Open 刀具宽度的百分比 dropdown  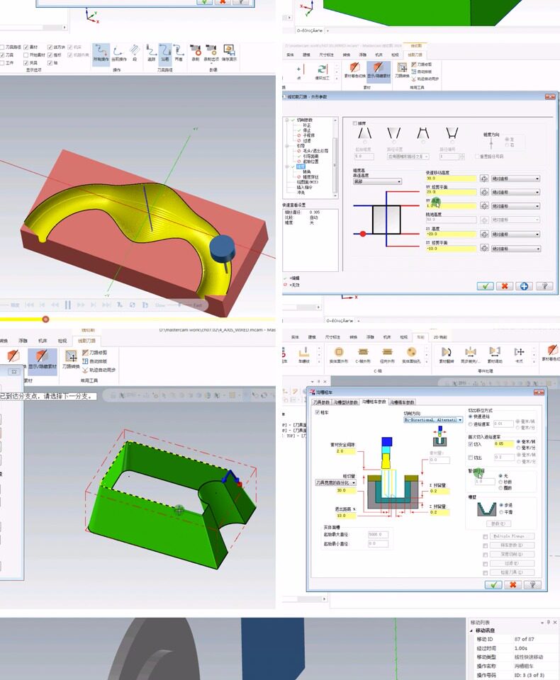(336, 482)
